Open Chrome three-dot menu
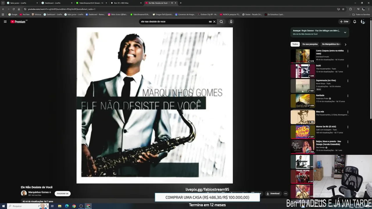The height and width of the screenshot is (209, 372). tap(369, 9)
